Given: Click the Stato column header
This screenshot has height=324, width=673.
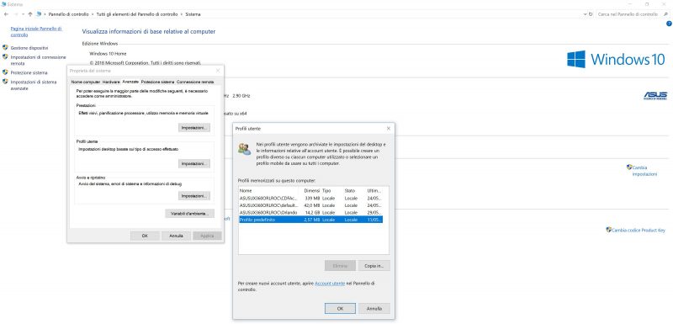Looking at the screenshot, I should tap(354, 190).
